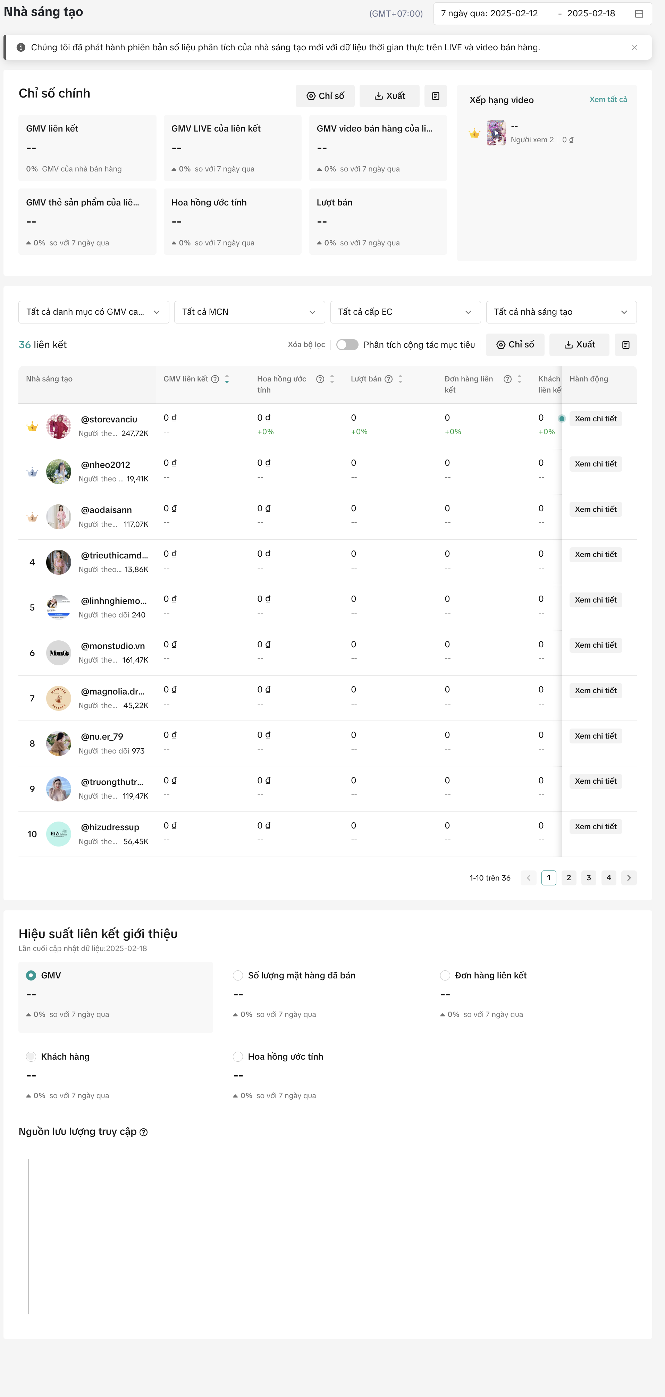665x1397 pixels.
Task: Go to the next page of creators
Action: [x=629, y=877]
